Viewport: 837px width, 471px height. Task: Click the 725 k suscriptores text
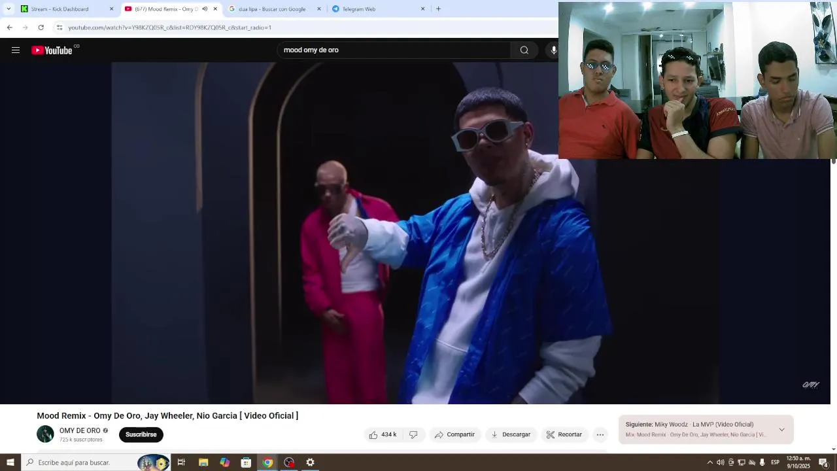(81, 440)
